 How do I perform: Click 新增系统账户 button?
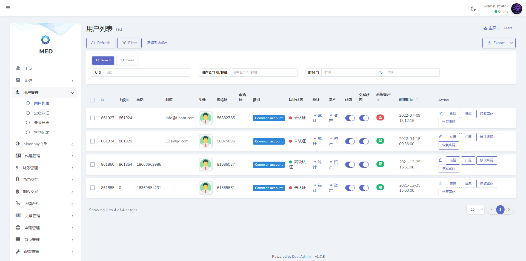click(157, 43)
